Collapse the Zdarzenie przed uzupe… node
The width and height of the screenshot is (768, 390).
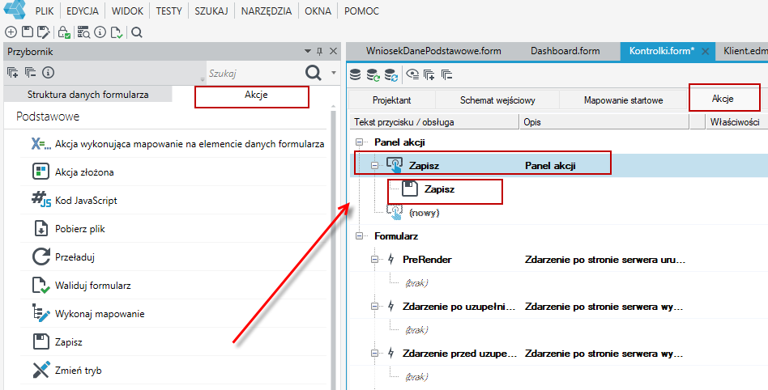pos(375,354)
